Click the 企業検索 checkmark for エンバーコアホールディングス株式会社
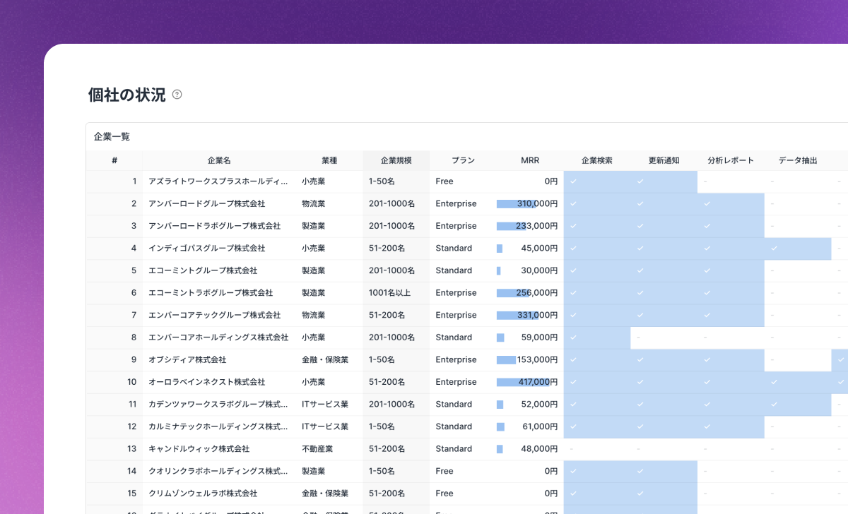 [x=574, y=337]
